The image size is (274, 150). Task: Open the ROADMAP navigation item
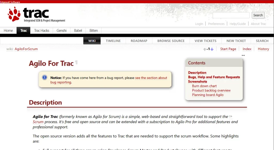point(139,41)
